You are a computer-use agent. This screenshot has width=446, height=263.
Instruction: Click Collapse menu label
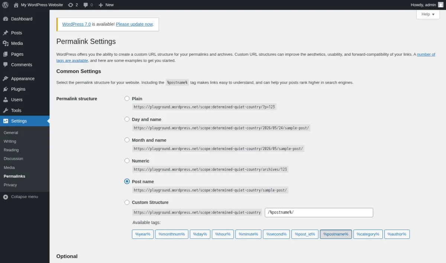coord(25,197)
